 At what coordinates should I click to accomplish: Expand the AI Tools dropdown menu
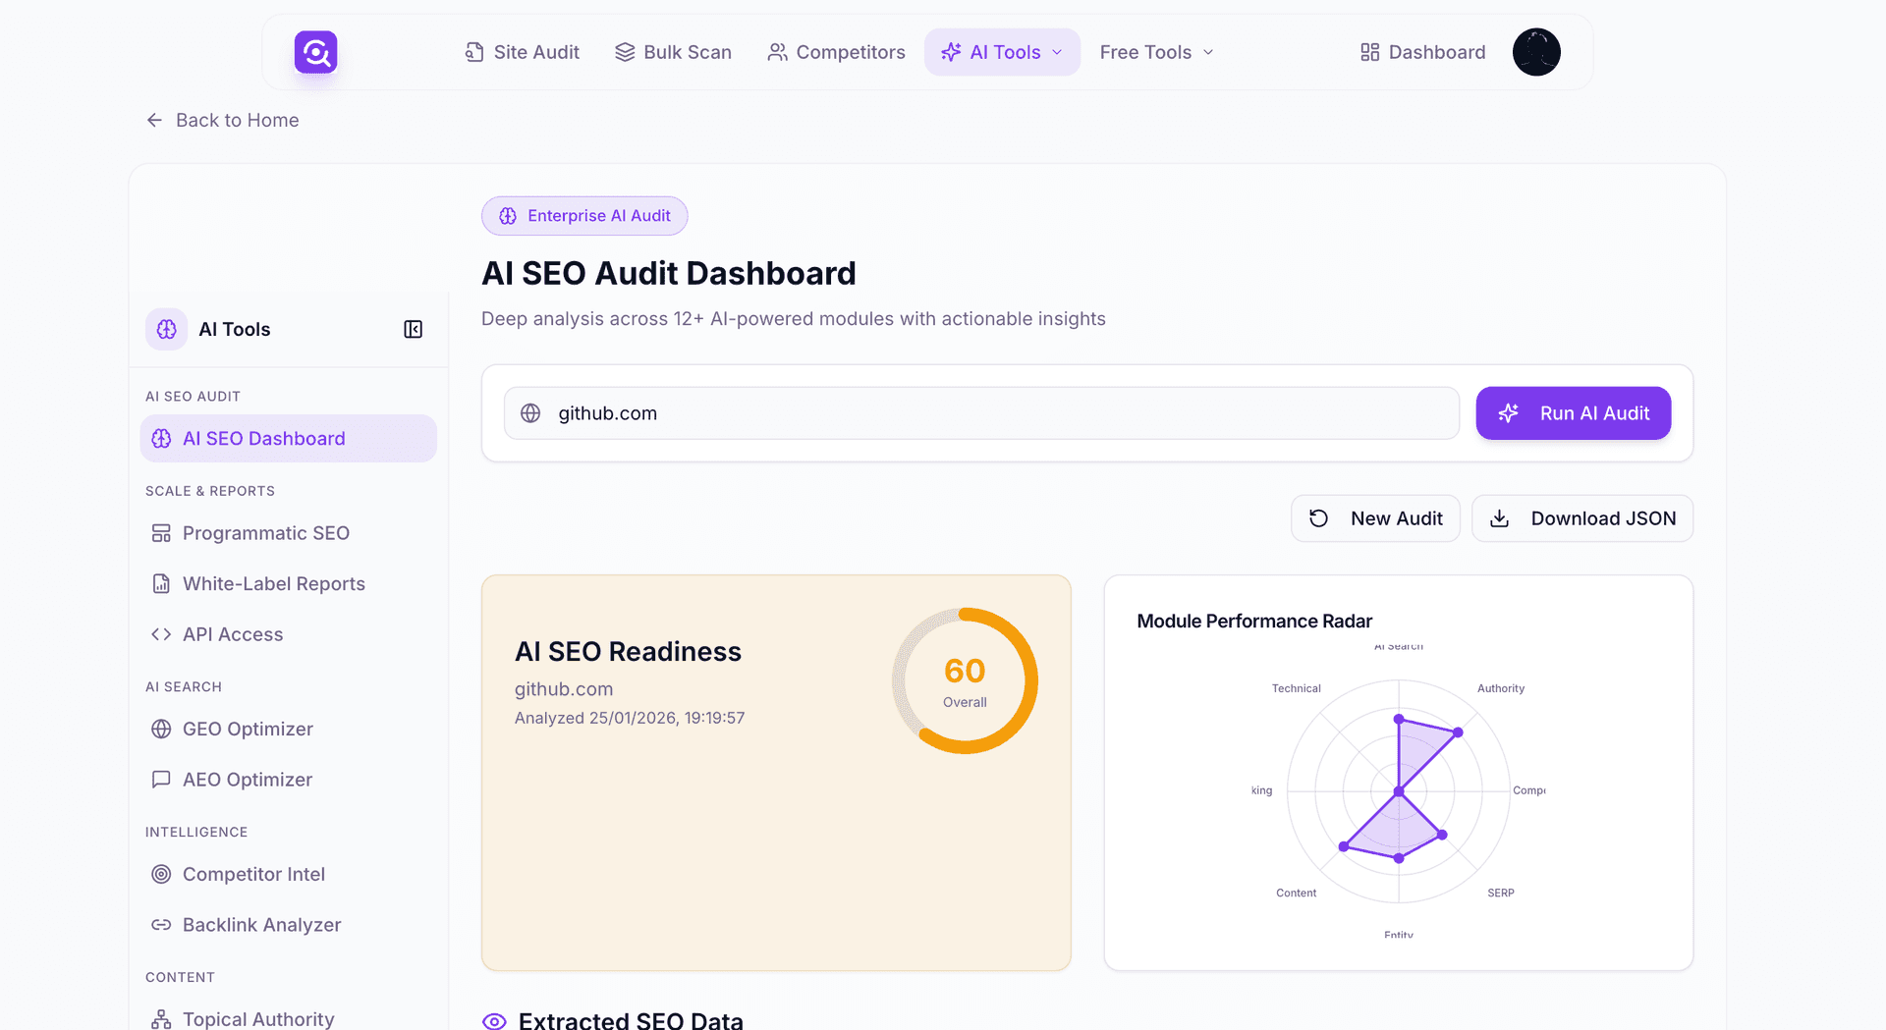(x=1002, y=52)
